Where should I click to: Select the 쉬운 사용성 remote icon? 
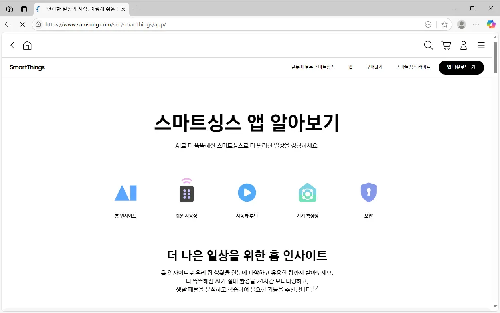point(186,190)
